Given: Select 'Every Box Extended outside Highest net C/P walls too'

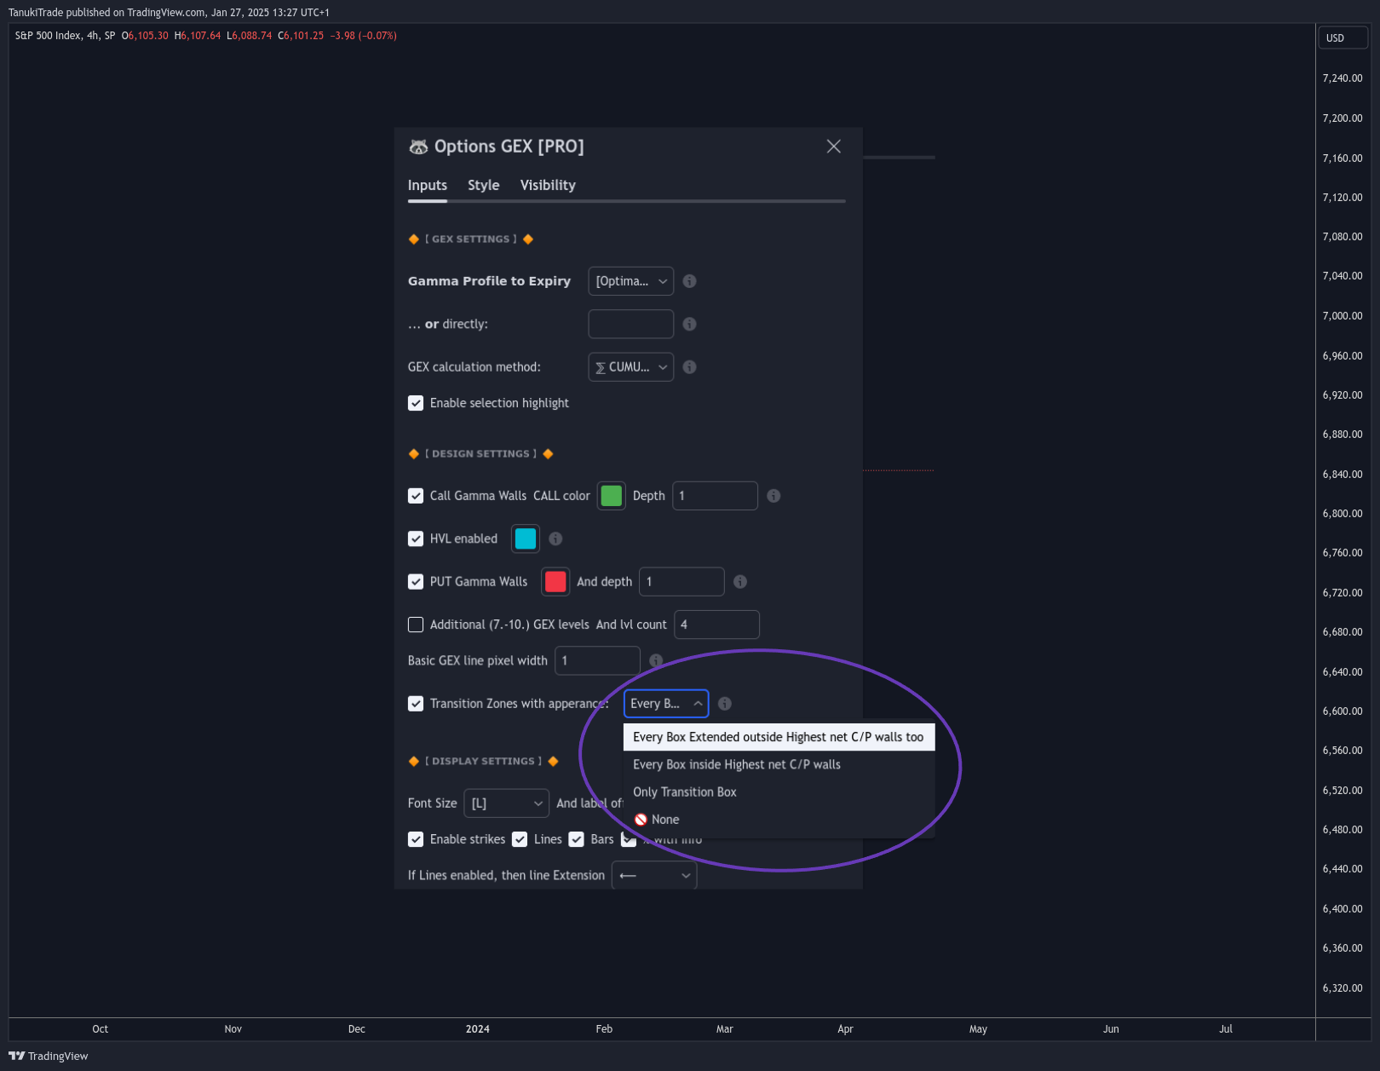Looking at the screenshot, I should 779,737.
